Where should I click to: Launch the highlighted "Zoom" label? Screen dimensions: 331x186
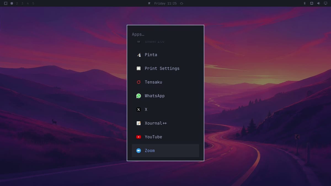(x=150, y=150)
